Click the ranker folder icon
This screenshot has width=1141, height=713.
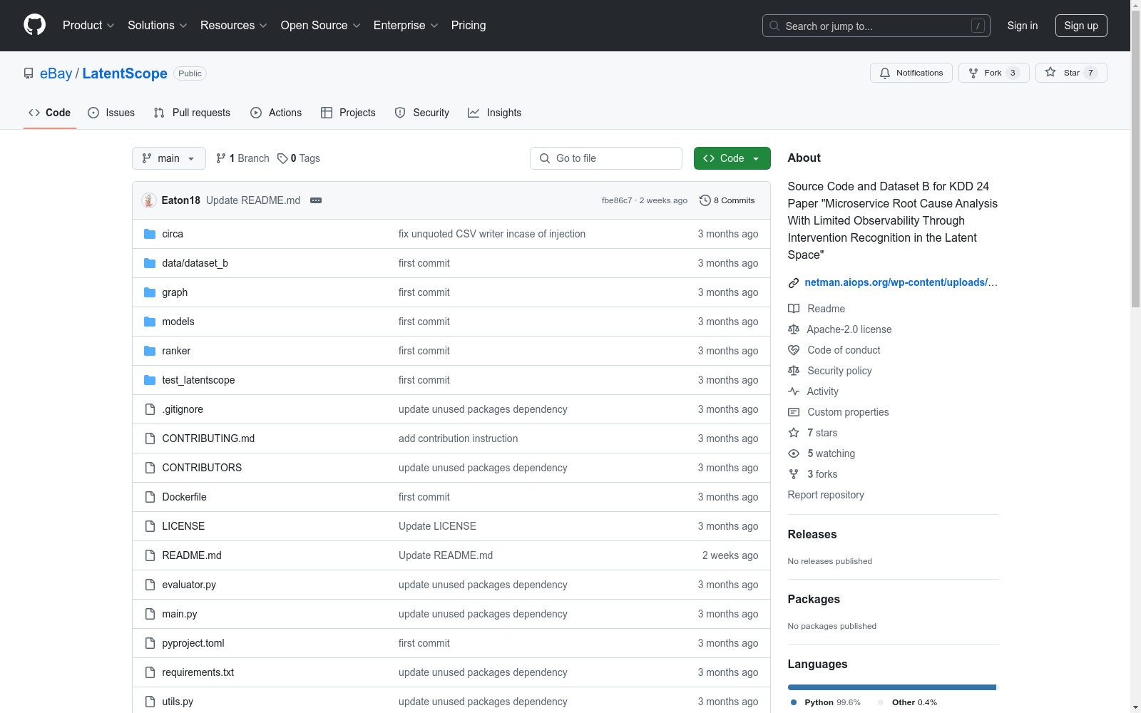[150, 351]
